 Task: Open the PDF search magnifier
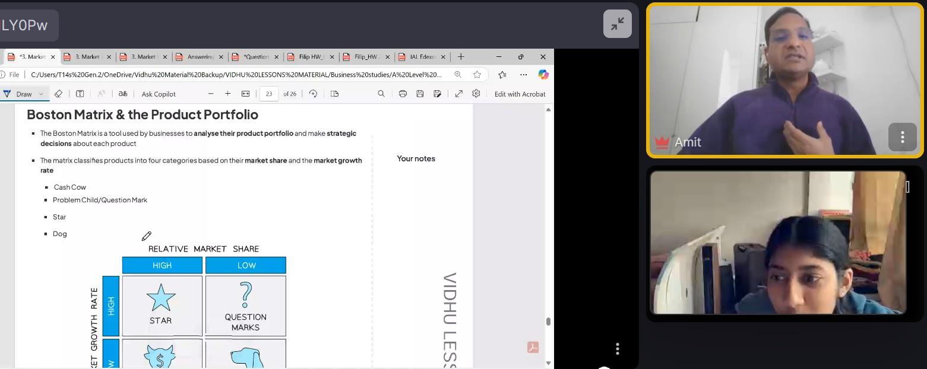coord(381,94)
